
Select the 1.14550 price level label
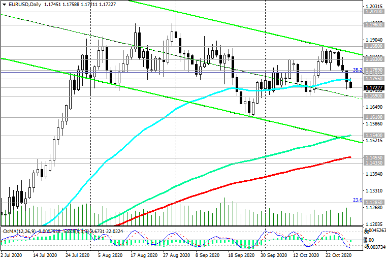point(374,158)
